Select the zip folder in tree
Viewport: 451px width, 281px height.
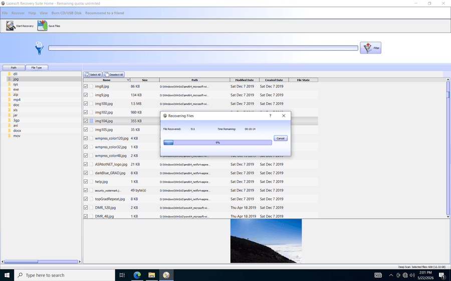tap(16, 94)
